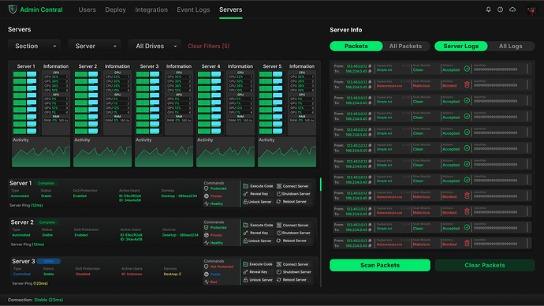Switch to the Integration tab
This screenshot has width=544, height=306.
pos(151,9)
